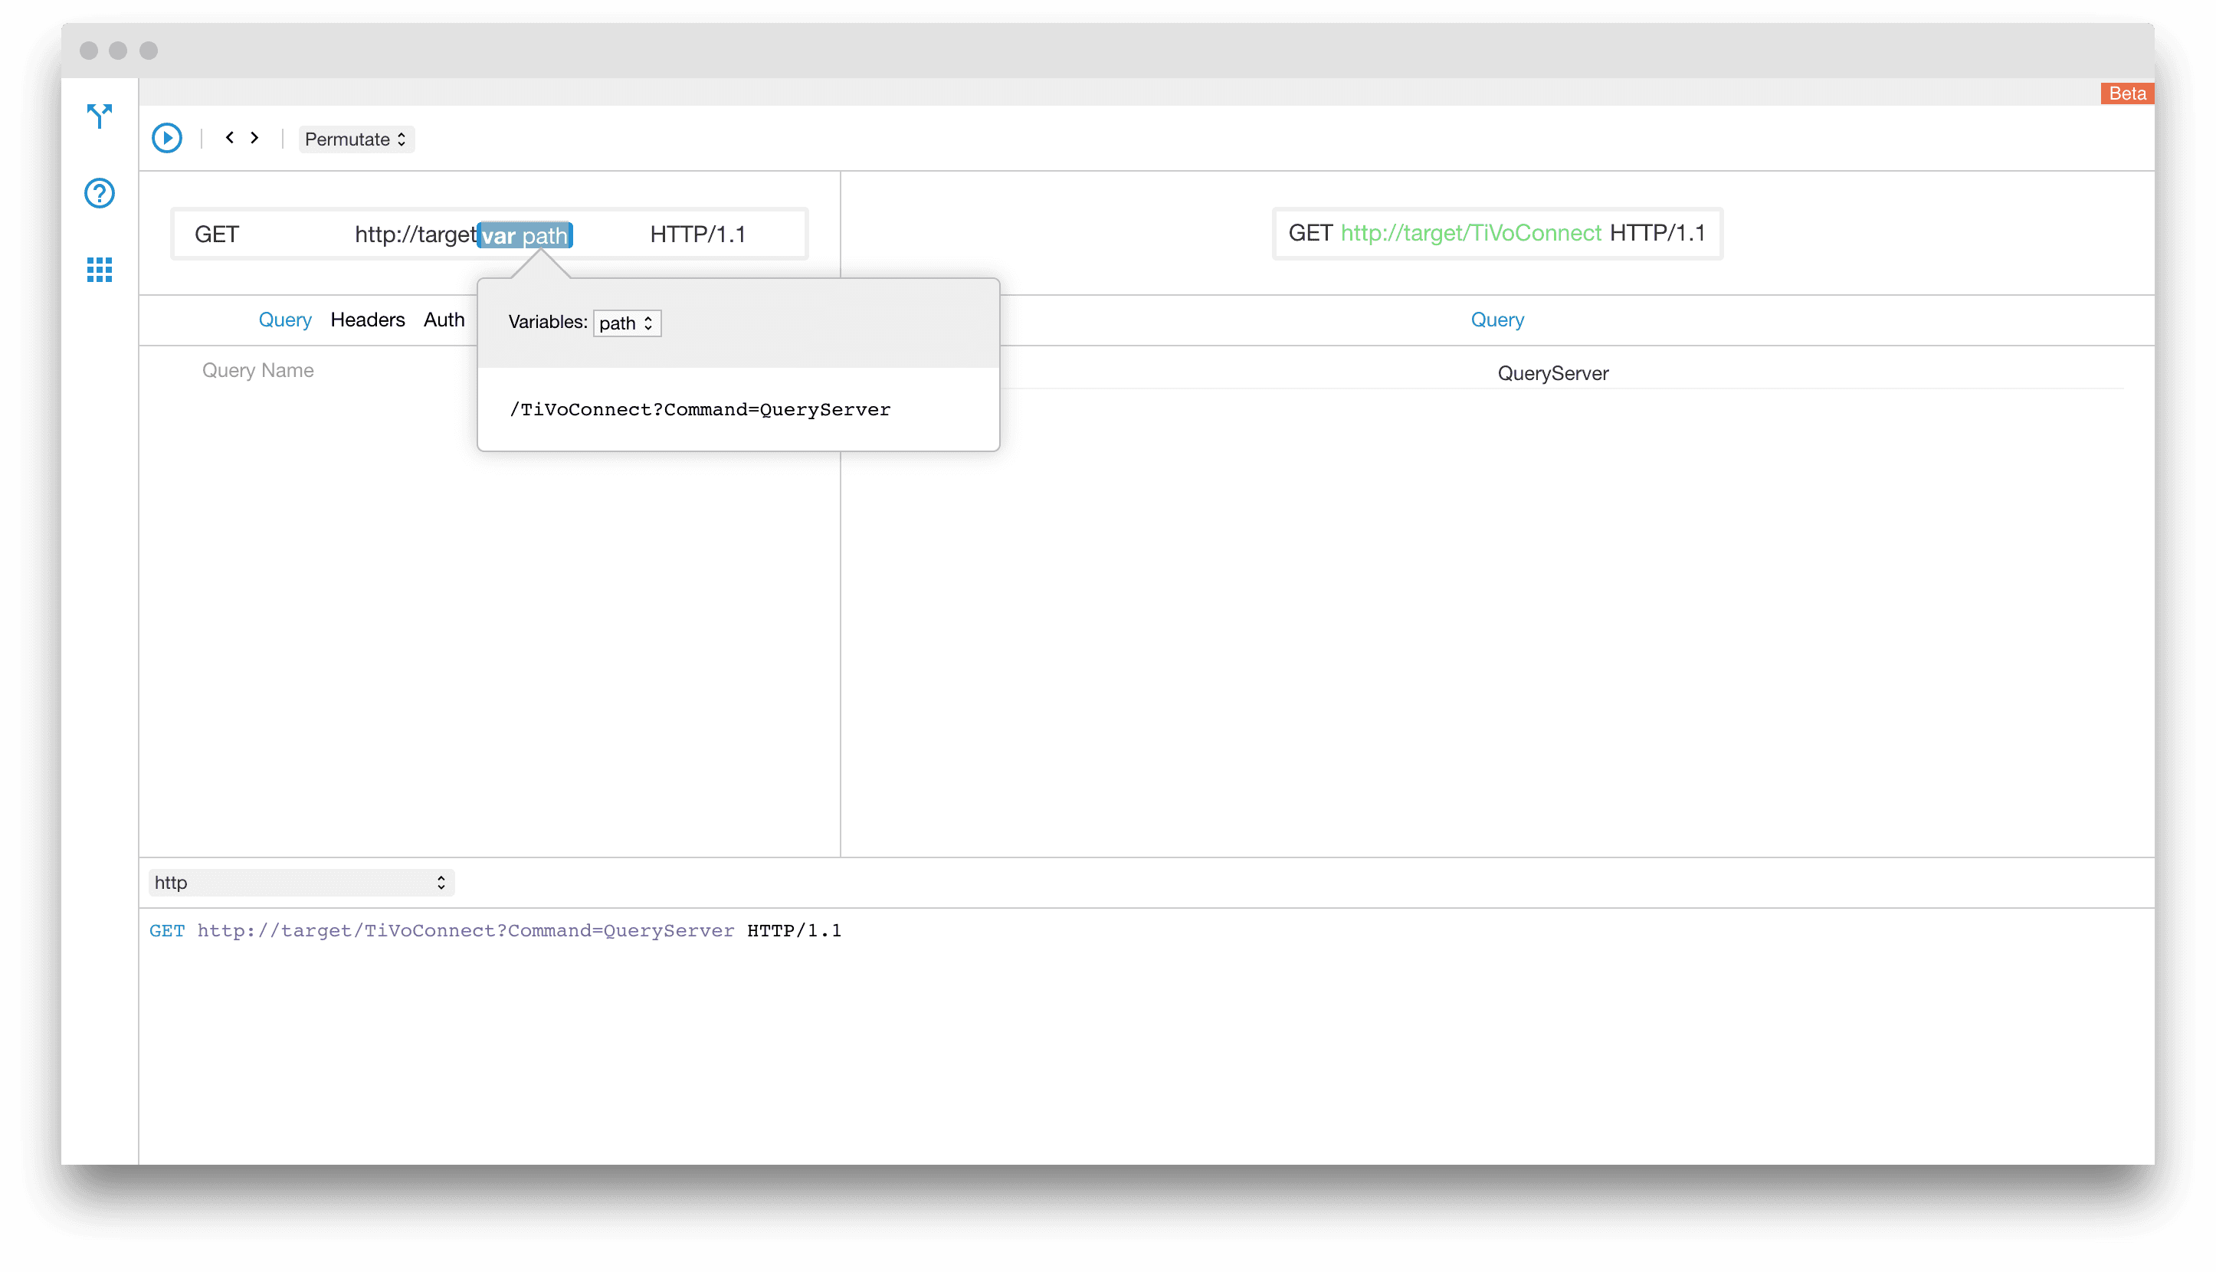Select the GET method field
2216x1272 pixels.
[x=217, y=234]
